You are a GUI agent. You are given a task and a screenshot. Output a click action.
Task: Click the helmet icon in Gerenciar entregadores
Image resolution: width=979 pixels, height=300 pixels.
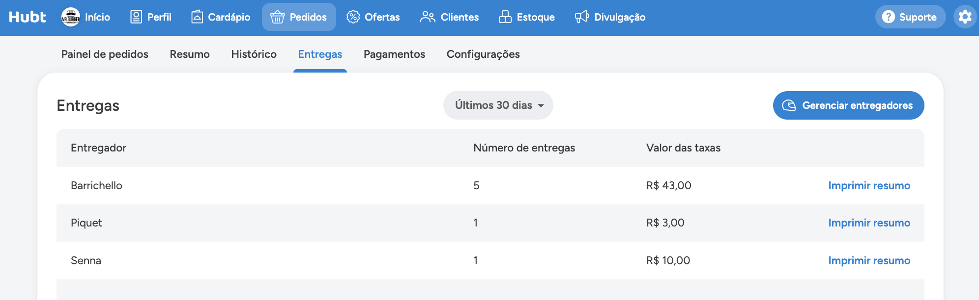click(789, 105)
